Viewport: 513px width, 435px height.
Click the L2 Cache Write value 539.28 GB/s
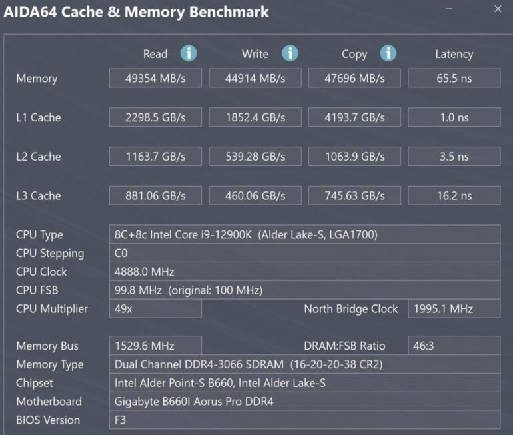255,157
